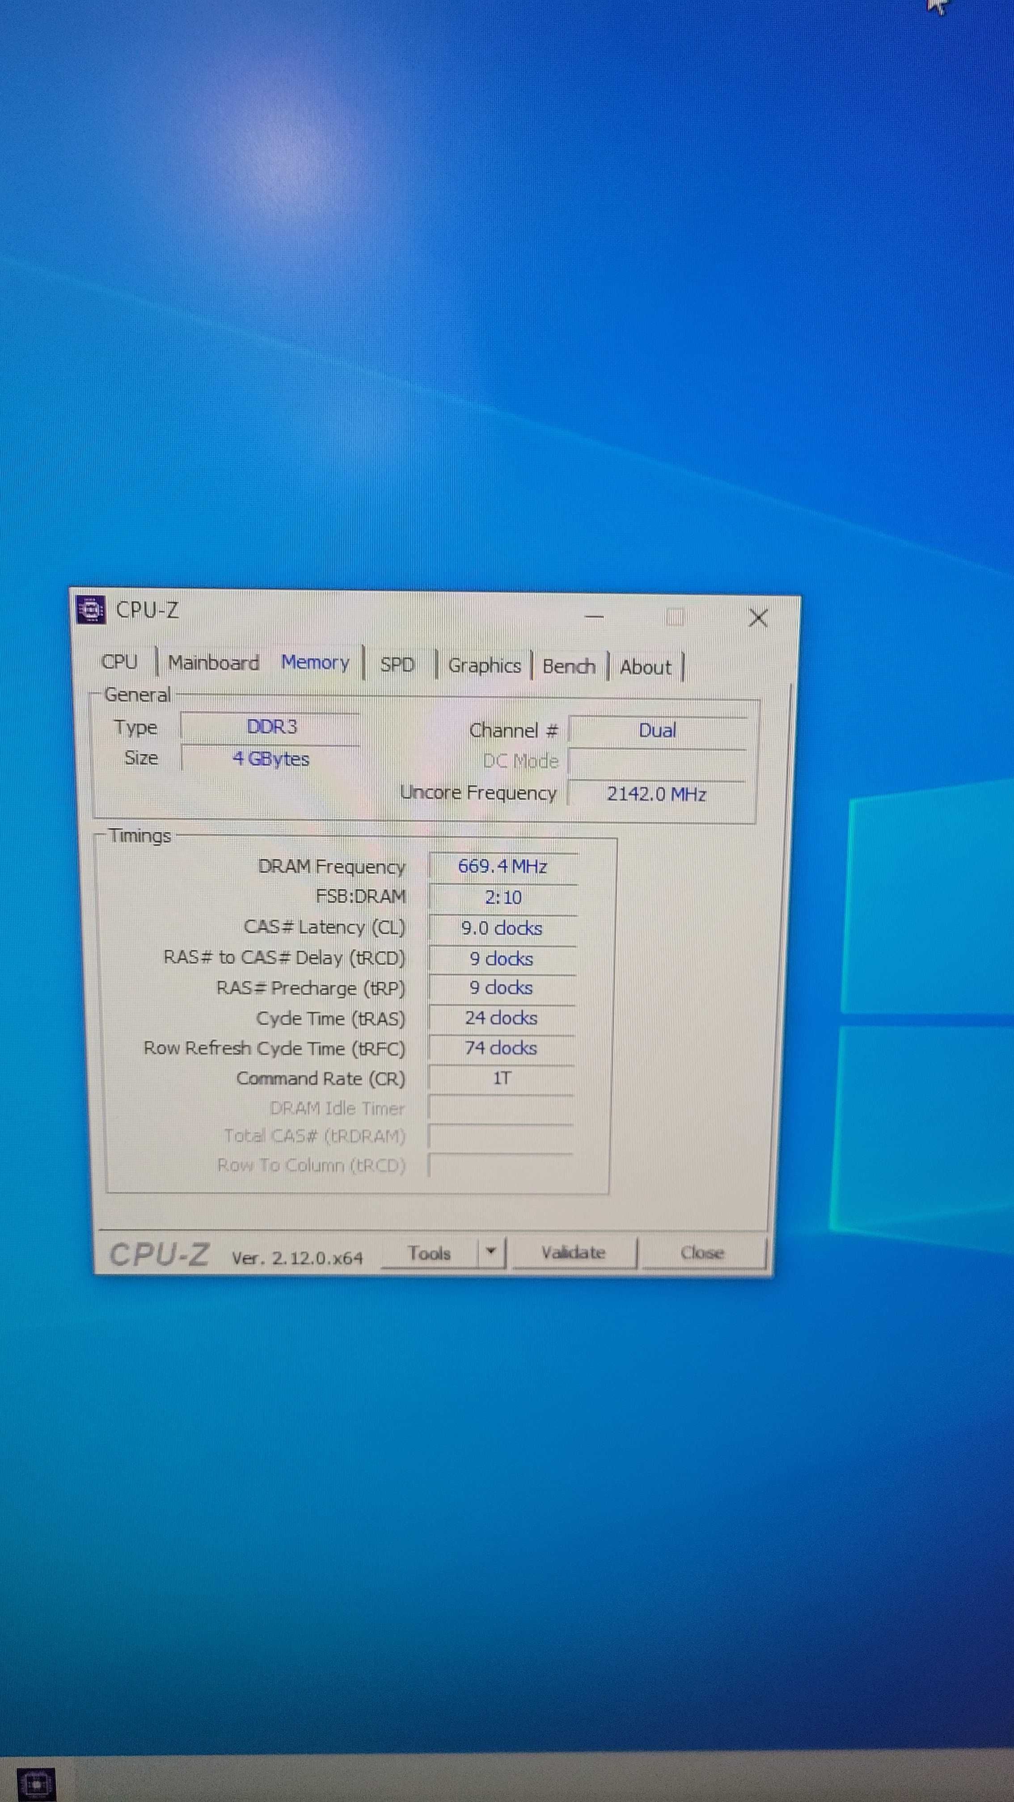The height and width of the screenshot is (1802, 1014).
Task: Click the empty DC Mode field
Action: (658, 762)
